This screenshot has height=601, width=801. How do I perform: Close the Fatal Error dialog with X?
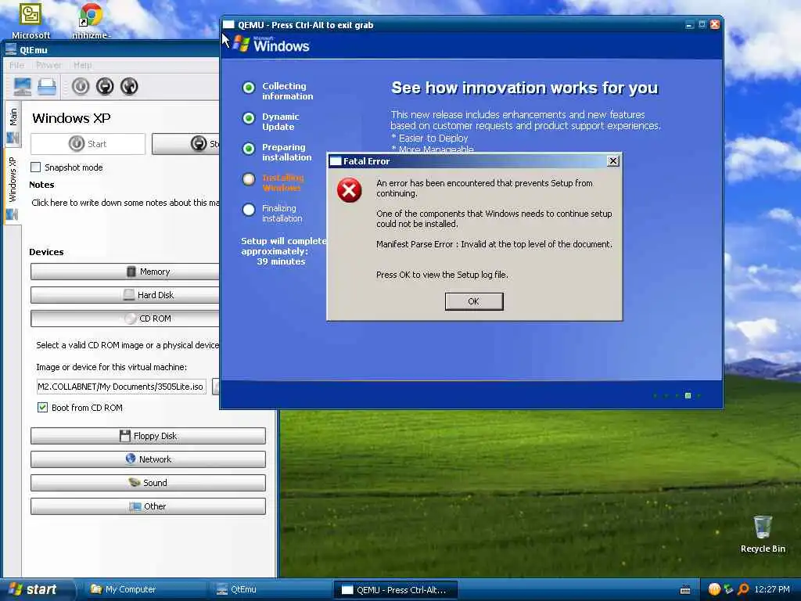pos(613,161)
